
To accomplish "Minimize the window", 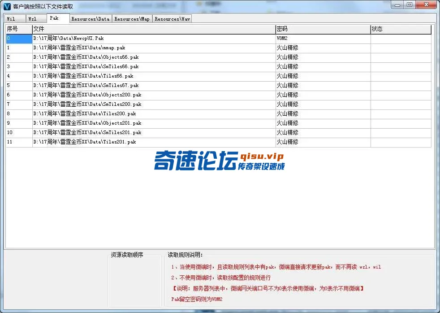I will (x=397, y=5).
